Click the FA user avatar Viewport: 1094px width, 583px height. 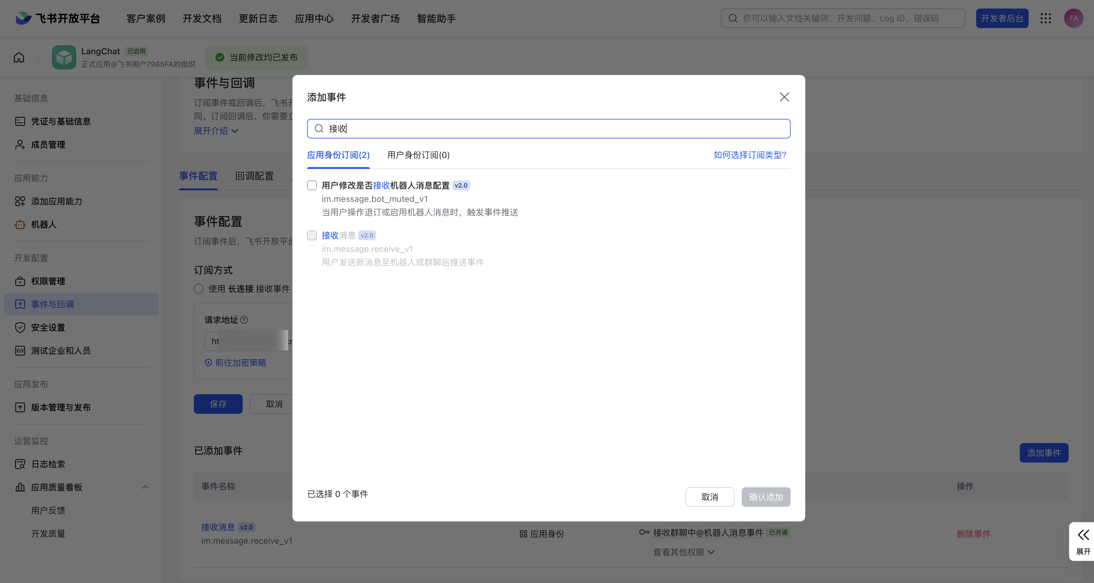[1073, 18]
